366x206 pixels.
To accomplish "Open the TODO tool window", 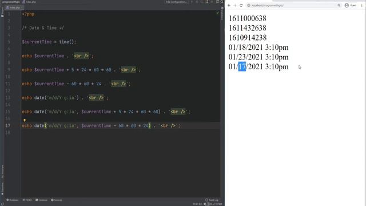I will click(x=27, y=200).
